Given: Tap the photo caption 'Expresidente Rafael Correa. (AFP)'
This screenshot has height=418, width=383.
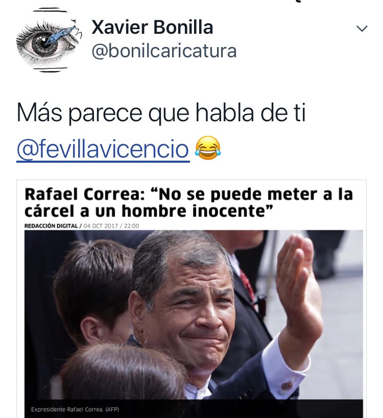Looking at the screenshot, I should (x=75, y=409).
